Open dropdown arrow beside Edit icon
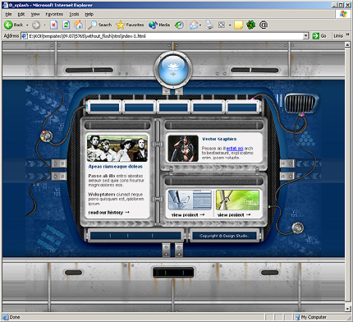The image size is (353, 322). tap(230, 25)
